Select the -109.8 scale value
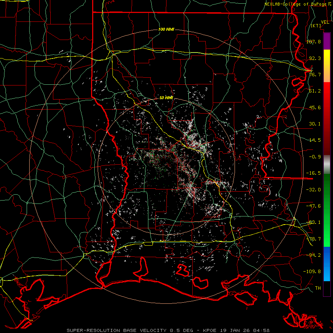 tap(312, 272)
